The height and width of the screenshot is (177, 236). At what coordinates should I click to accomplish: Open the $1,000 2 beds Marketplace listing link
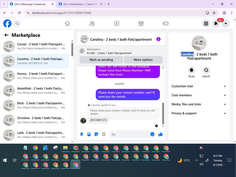(x=109, y=53)
